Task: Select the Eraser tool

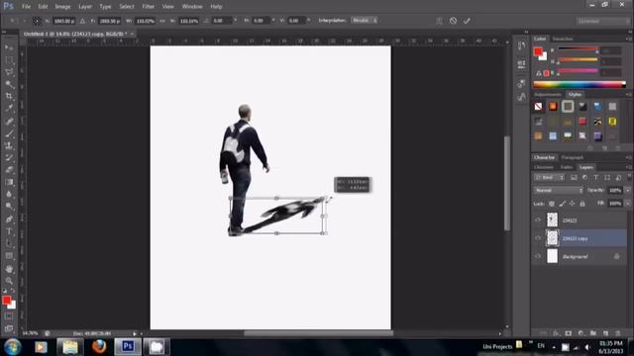Action: [x=9, y=169]
